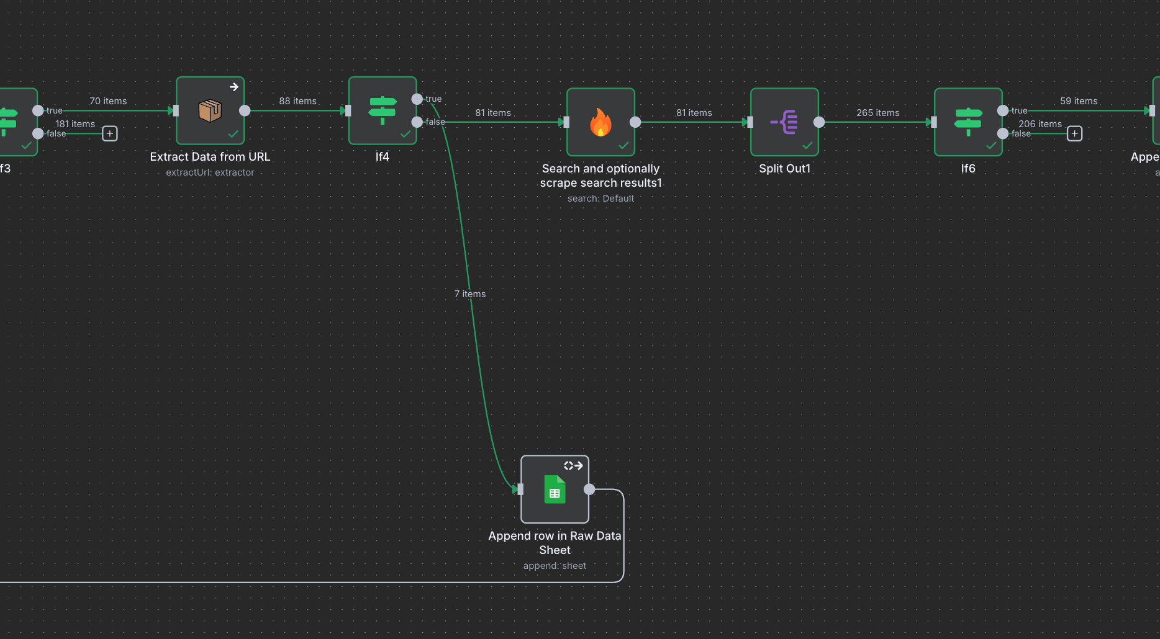Screen dimensions: 1160x639
Task: Select the Extract Data from URL box icon
Action: tap(210, 110)
